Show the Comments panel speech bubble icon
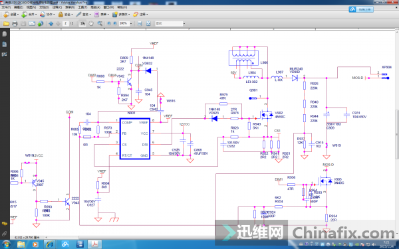This screenshot has width=399, height=249. point(5,224)
